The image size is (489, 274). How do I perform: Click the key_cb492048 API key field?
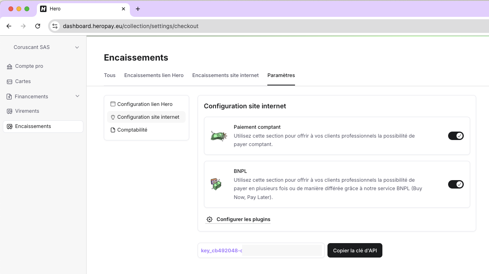click(261, 250)
